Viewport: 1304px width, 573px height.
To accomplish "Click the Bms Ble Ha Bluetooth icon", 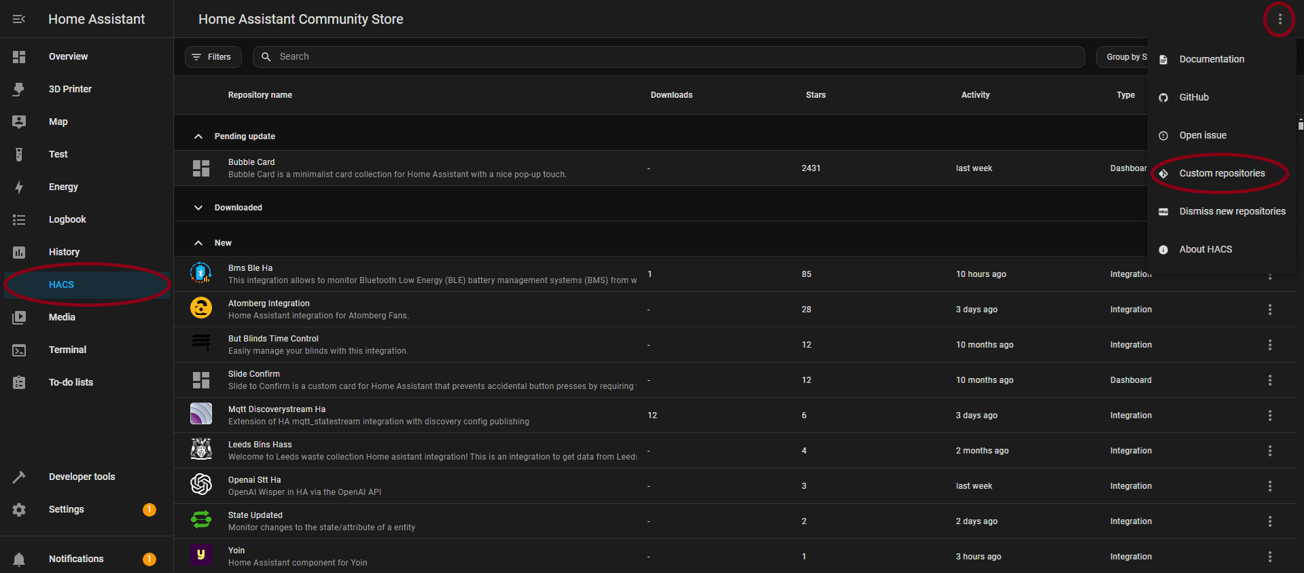I will [x=200, y=274].
